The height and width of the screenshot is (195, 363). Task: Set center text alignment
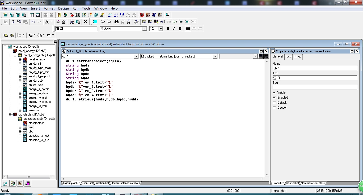click(x=194, y=29)
